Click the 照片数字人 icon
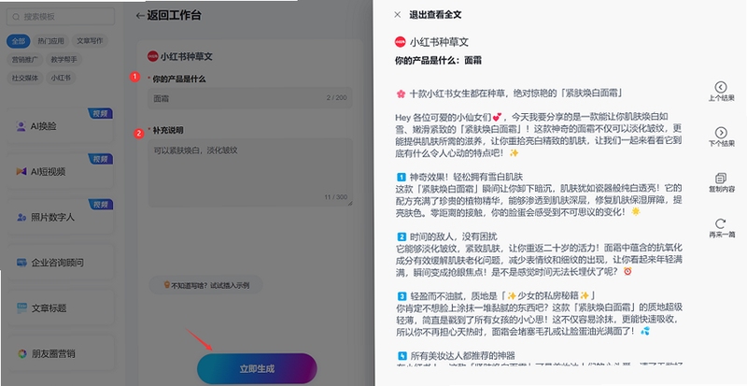The height and width of the screenshot is (386, 747). point(21,217)
